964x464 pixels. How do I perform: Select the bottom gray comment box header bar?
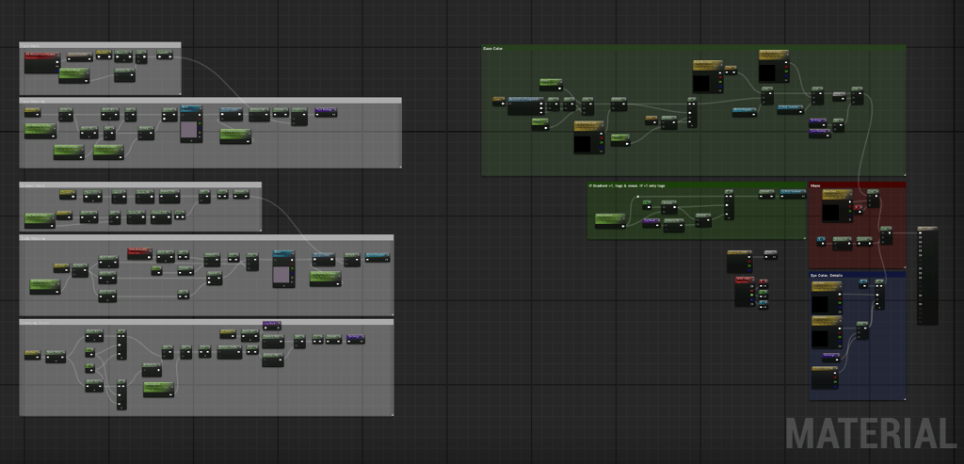click(206, 322)
